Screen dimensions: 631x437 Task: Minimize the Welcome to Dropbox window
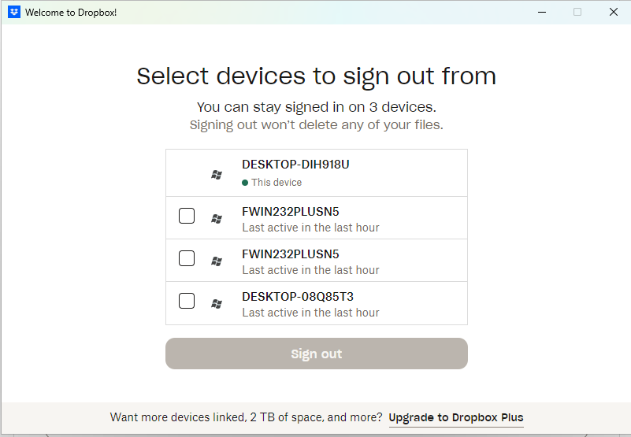point(541,12)
